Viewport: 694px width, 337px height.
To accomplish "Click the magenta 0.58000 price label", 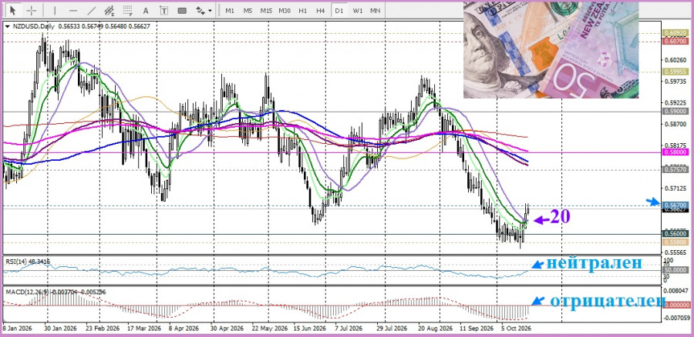I will 675,152.
